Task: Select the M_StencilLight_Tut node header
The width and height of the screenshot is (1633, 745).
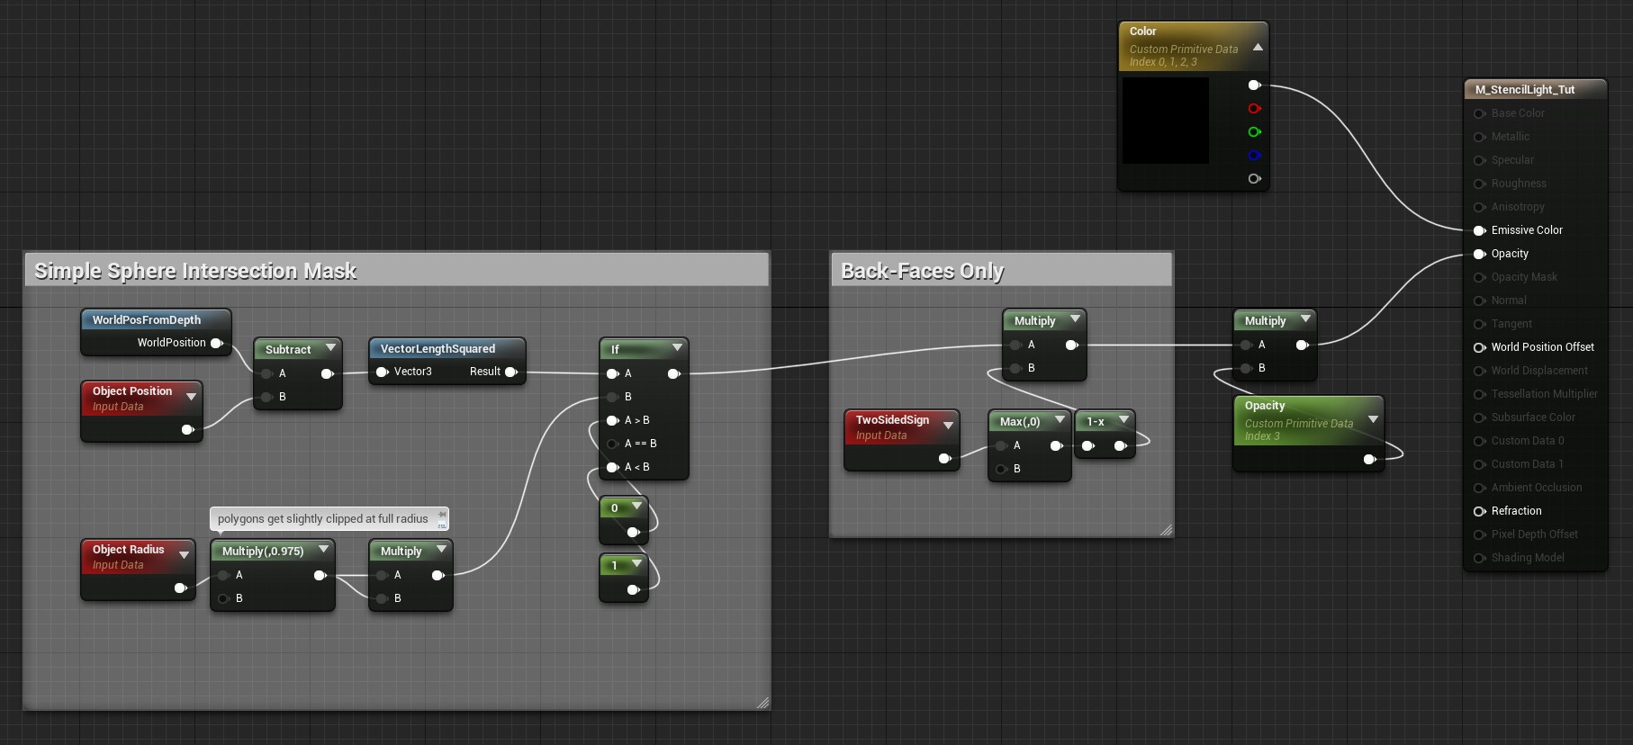Action: [1525, 90]
